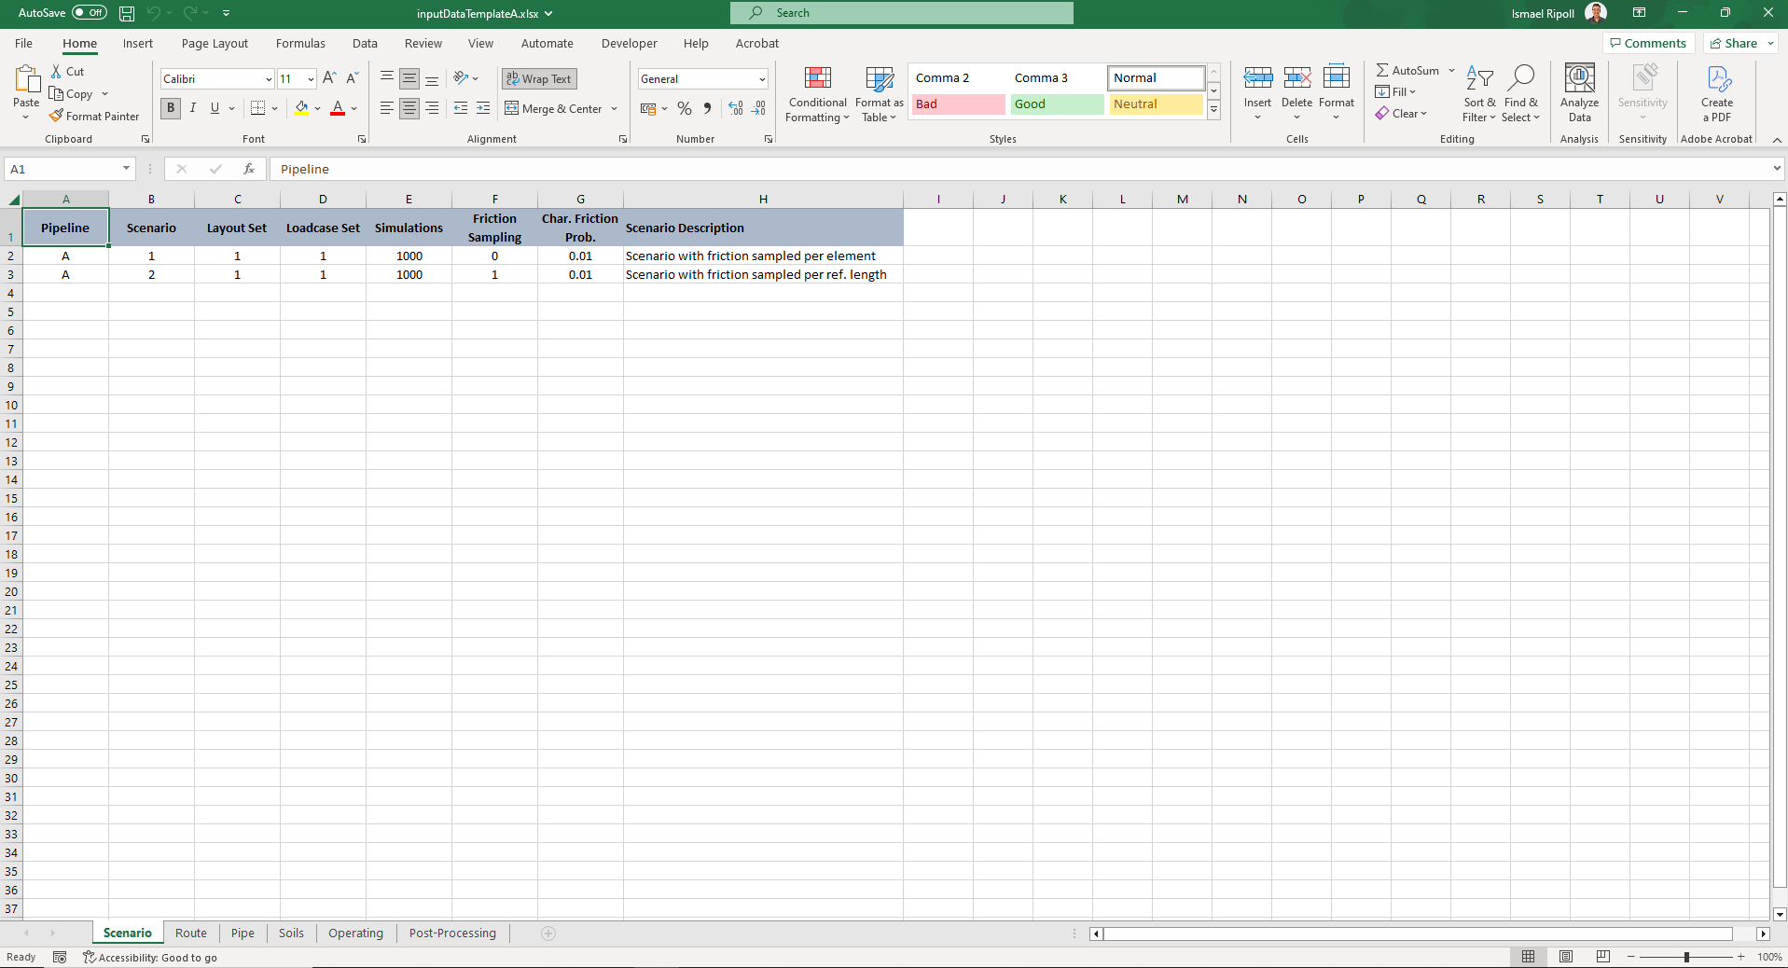1788x968 pixels.
Task: Open the Conditional Formatting tool
Action: pyautogui.click(x=817, y=93)
